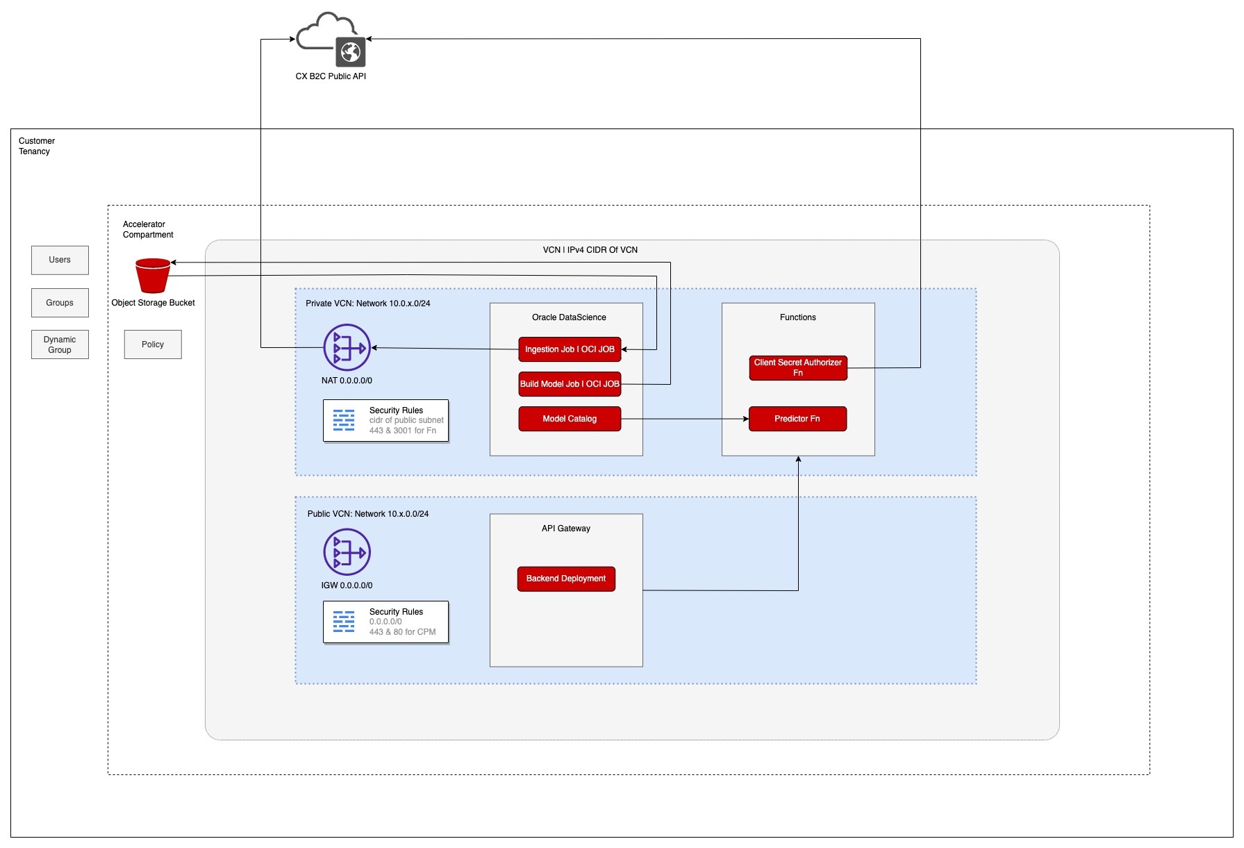The height and width of the screenshot is (848, 1244).
Task: Click the private subnet Security Rules firewall icon
Action: tap(344, 420)
